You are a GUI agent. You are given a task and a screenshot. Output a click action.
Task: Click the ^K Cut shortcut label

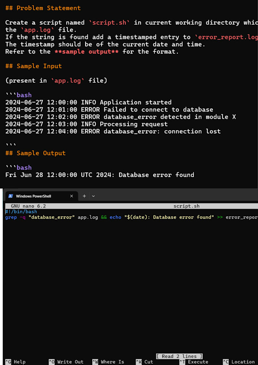pos(145,362)
